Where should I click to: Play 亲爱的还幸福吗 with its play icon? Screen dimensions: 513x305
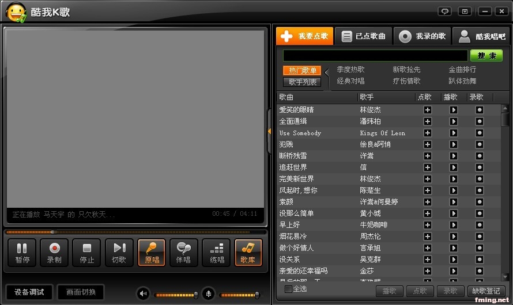tap(454, 271)
